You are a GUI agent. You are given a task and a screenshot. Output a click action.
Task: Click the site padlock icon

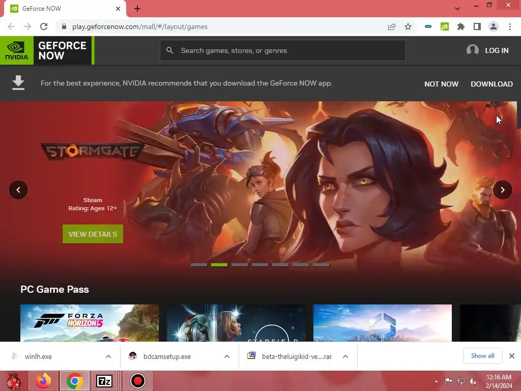(64, 26)
